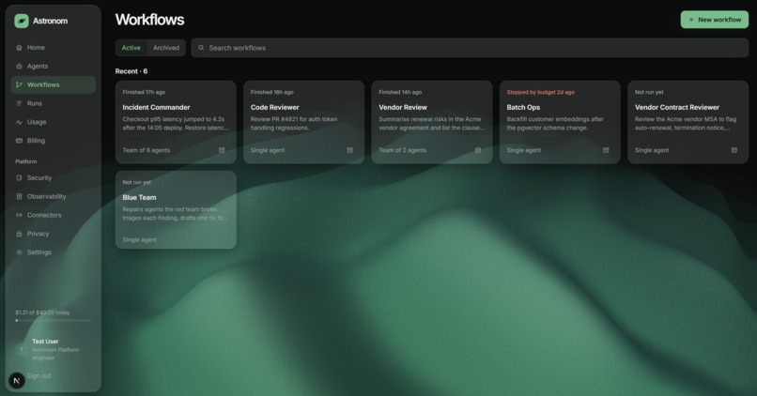Click 'Finished 17h ago' status text
757x396 pixels.
(144, 92)
